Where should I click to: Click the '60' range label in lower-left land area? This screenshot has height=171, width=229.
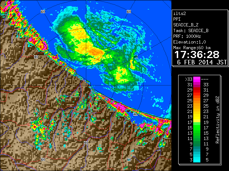pyautogui.click(x=43, y=159)
